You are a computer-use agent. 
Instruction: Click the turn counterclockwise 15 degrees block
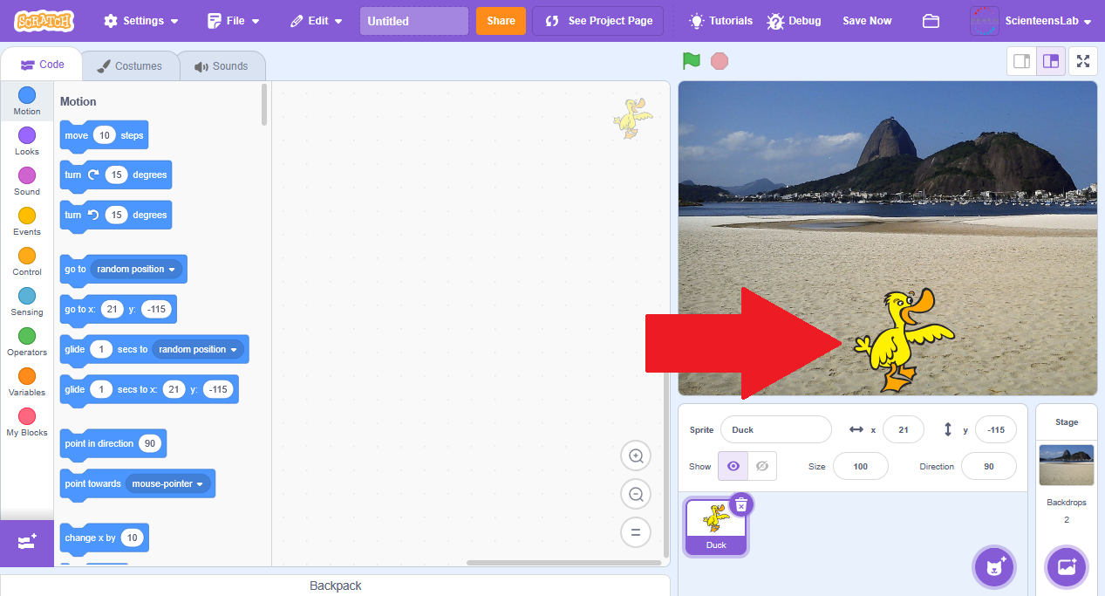pos(115,215)
